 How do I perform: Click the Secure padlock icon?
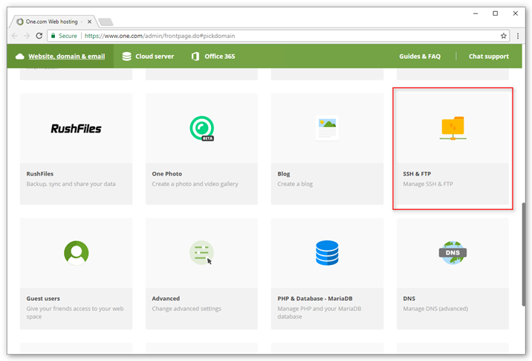(53, 36)
